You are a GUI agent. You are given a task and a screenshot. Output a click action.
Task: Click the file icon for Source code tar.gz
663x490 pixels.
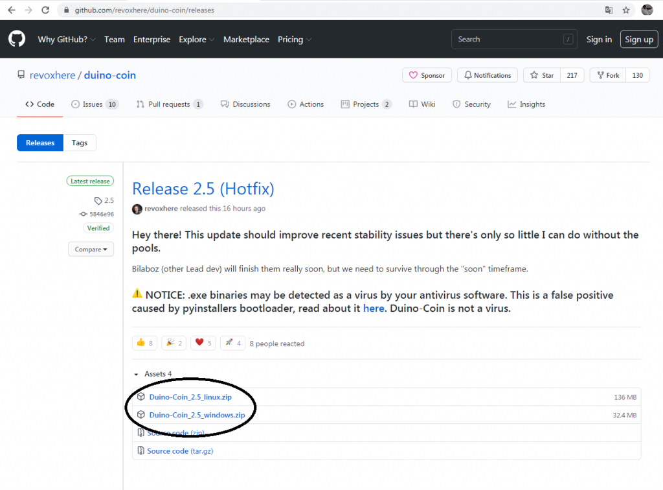tap(140, 451)
